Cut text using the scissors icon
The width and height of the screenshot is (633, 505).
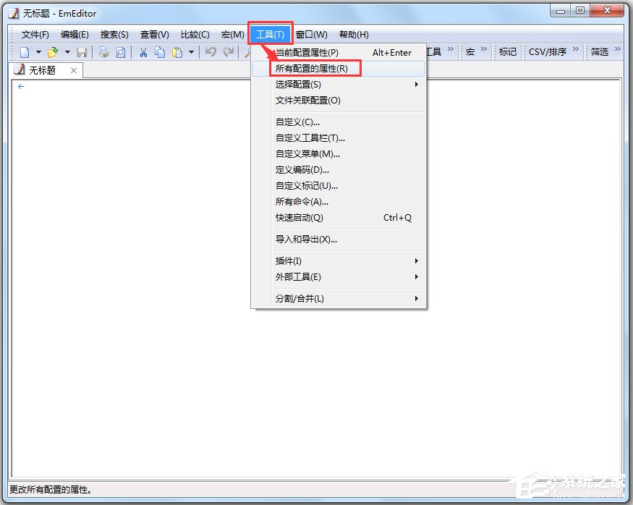point(143,52)
